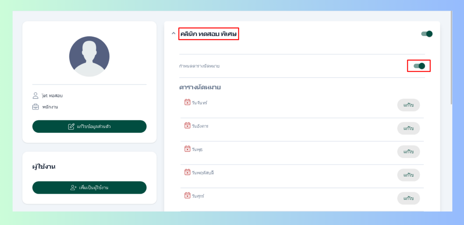Click the calendar icon beside วันพุธ
Screen dimensions: 464x225
point(187,148)
